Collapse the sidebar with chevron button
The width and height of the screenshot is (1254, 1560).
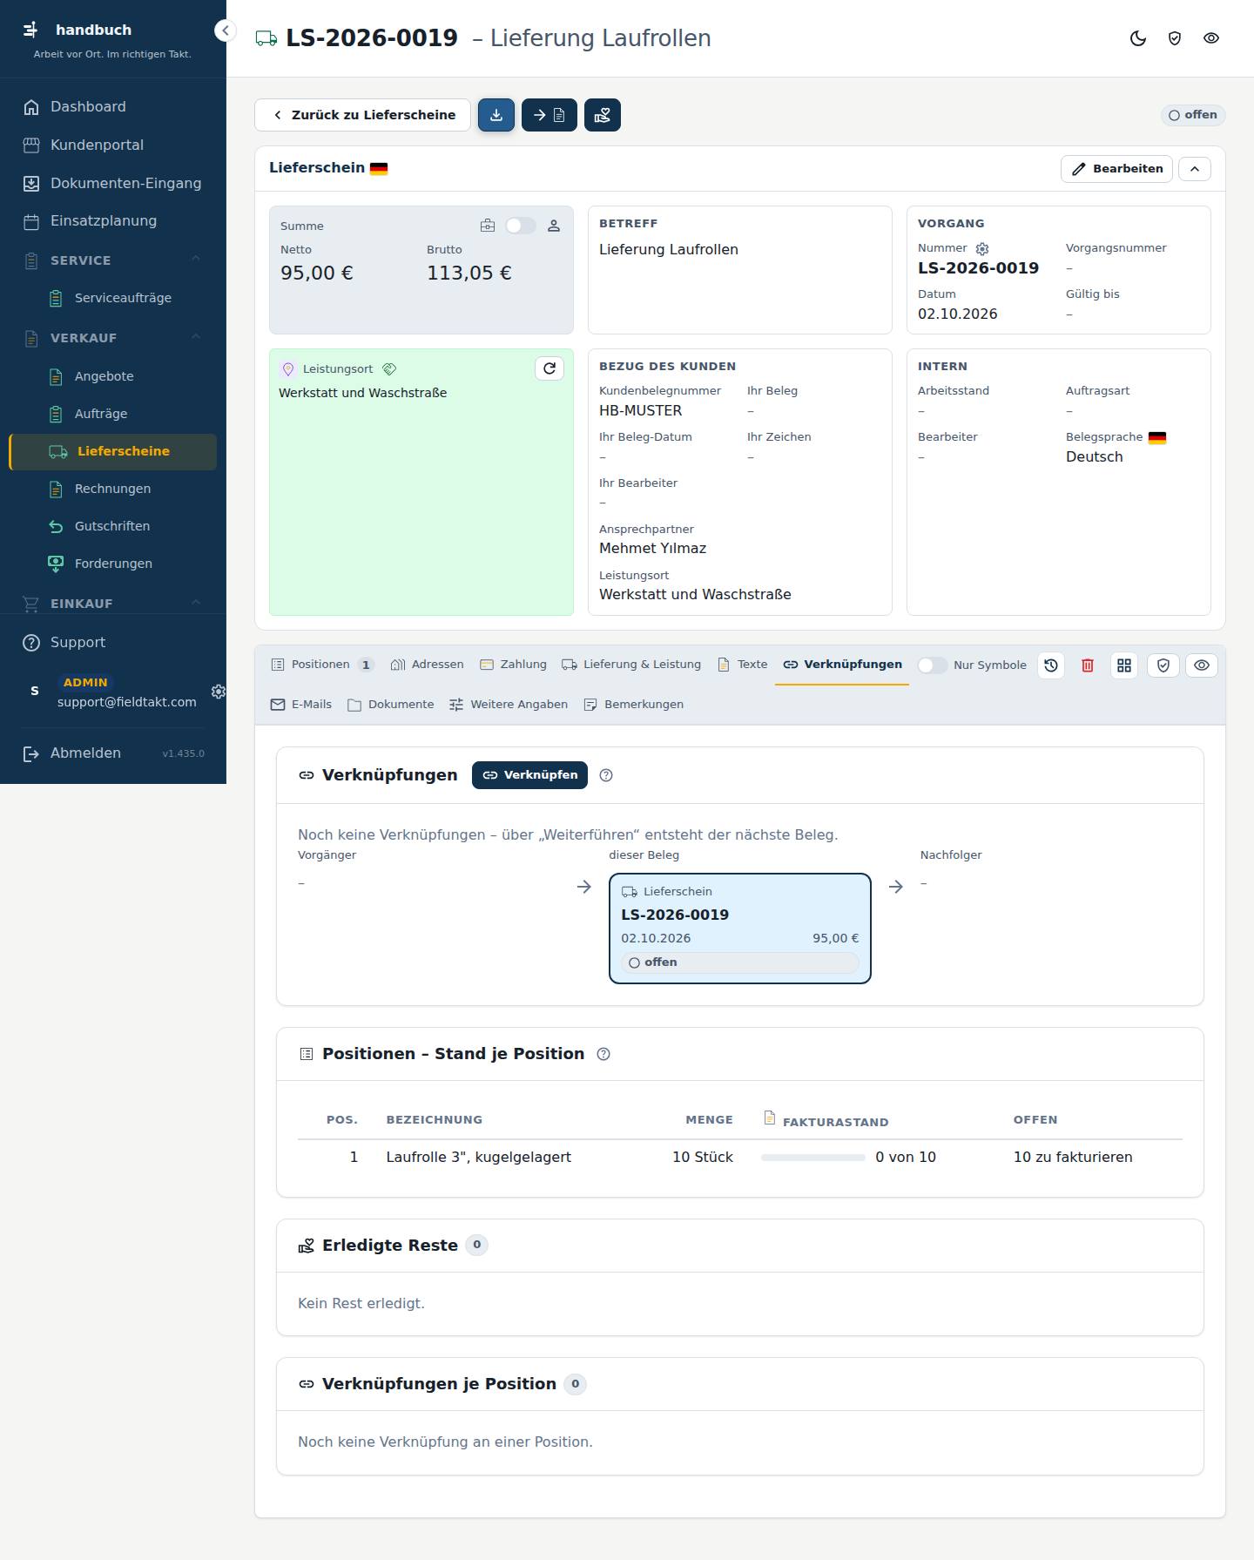point(226,30)
